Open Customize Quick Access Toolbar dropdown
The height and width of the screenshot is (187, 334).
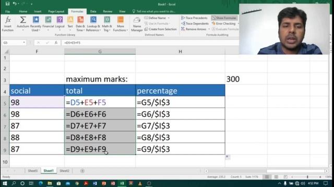(31, 4)
